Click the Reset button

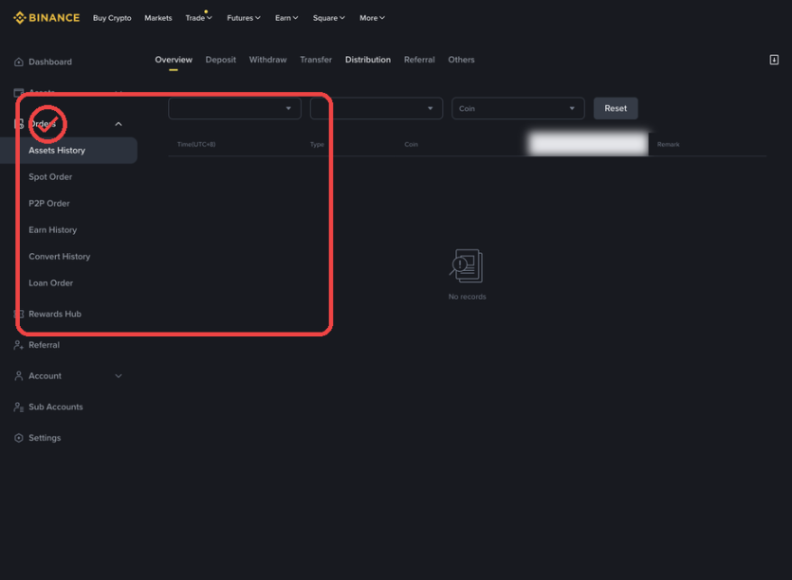[x=616, y=109]
